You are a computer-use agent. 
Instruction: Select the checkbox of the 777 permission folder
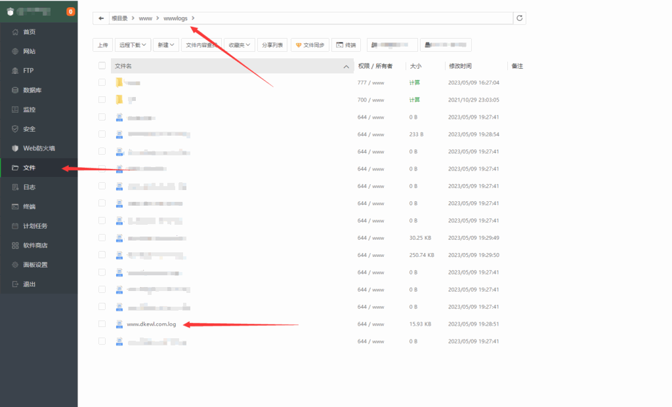102,83
